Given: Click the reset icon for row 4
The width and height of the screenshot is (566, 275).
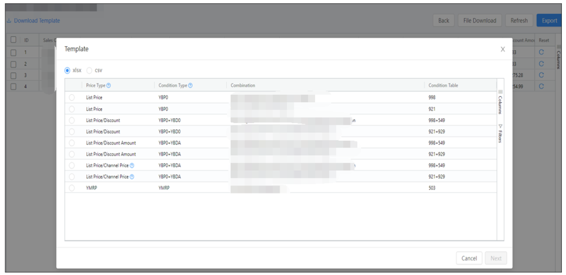Looking at the screenshot, I should point(541,86).
